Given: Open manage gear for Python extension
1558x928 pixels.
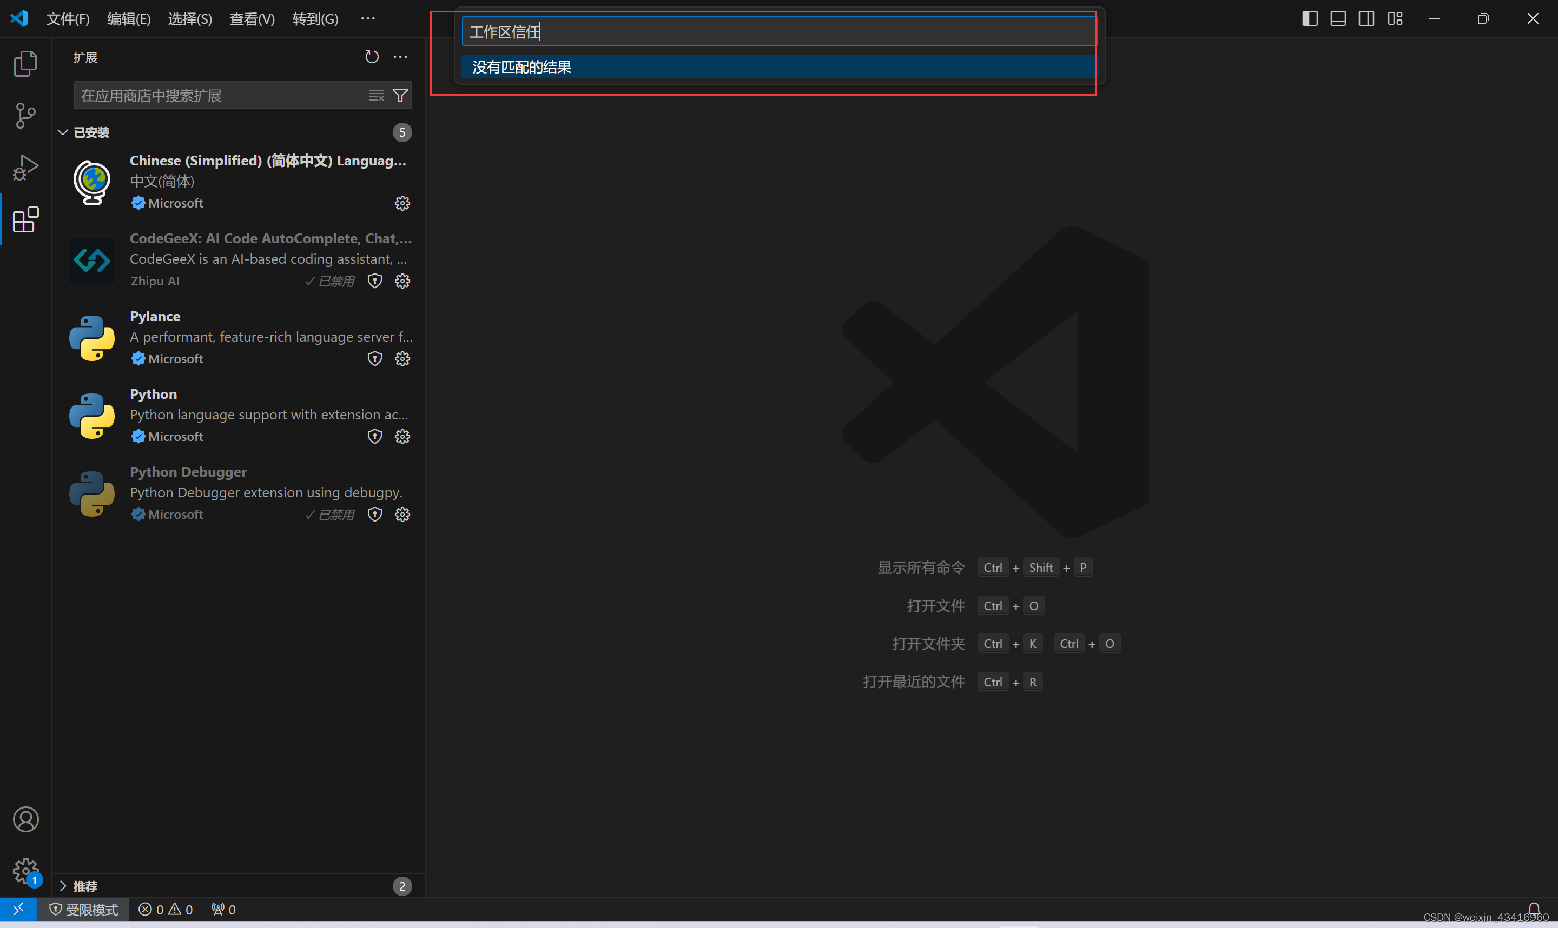Looking at the screenshot, I should pyautogui.click(x=402, y=437).
